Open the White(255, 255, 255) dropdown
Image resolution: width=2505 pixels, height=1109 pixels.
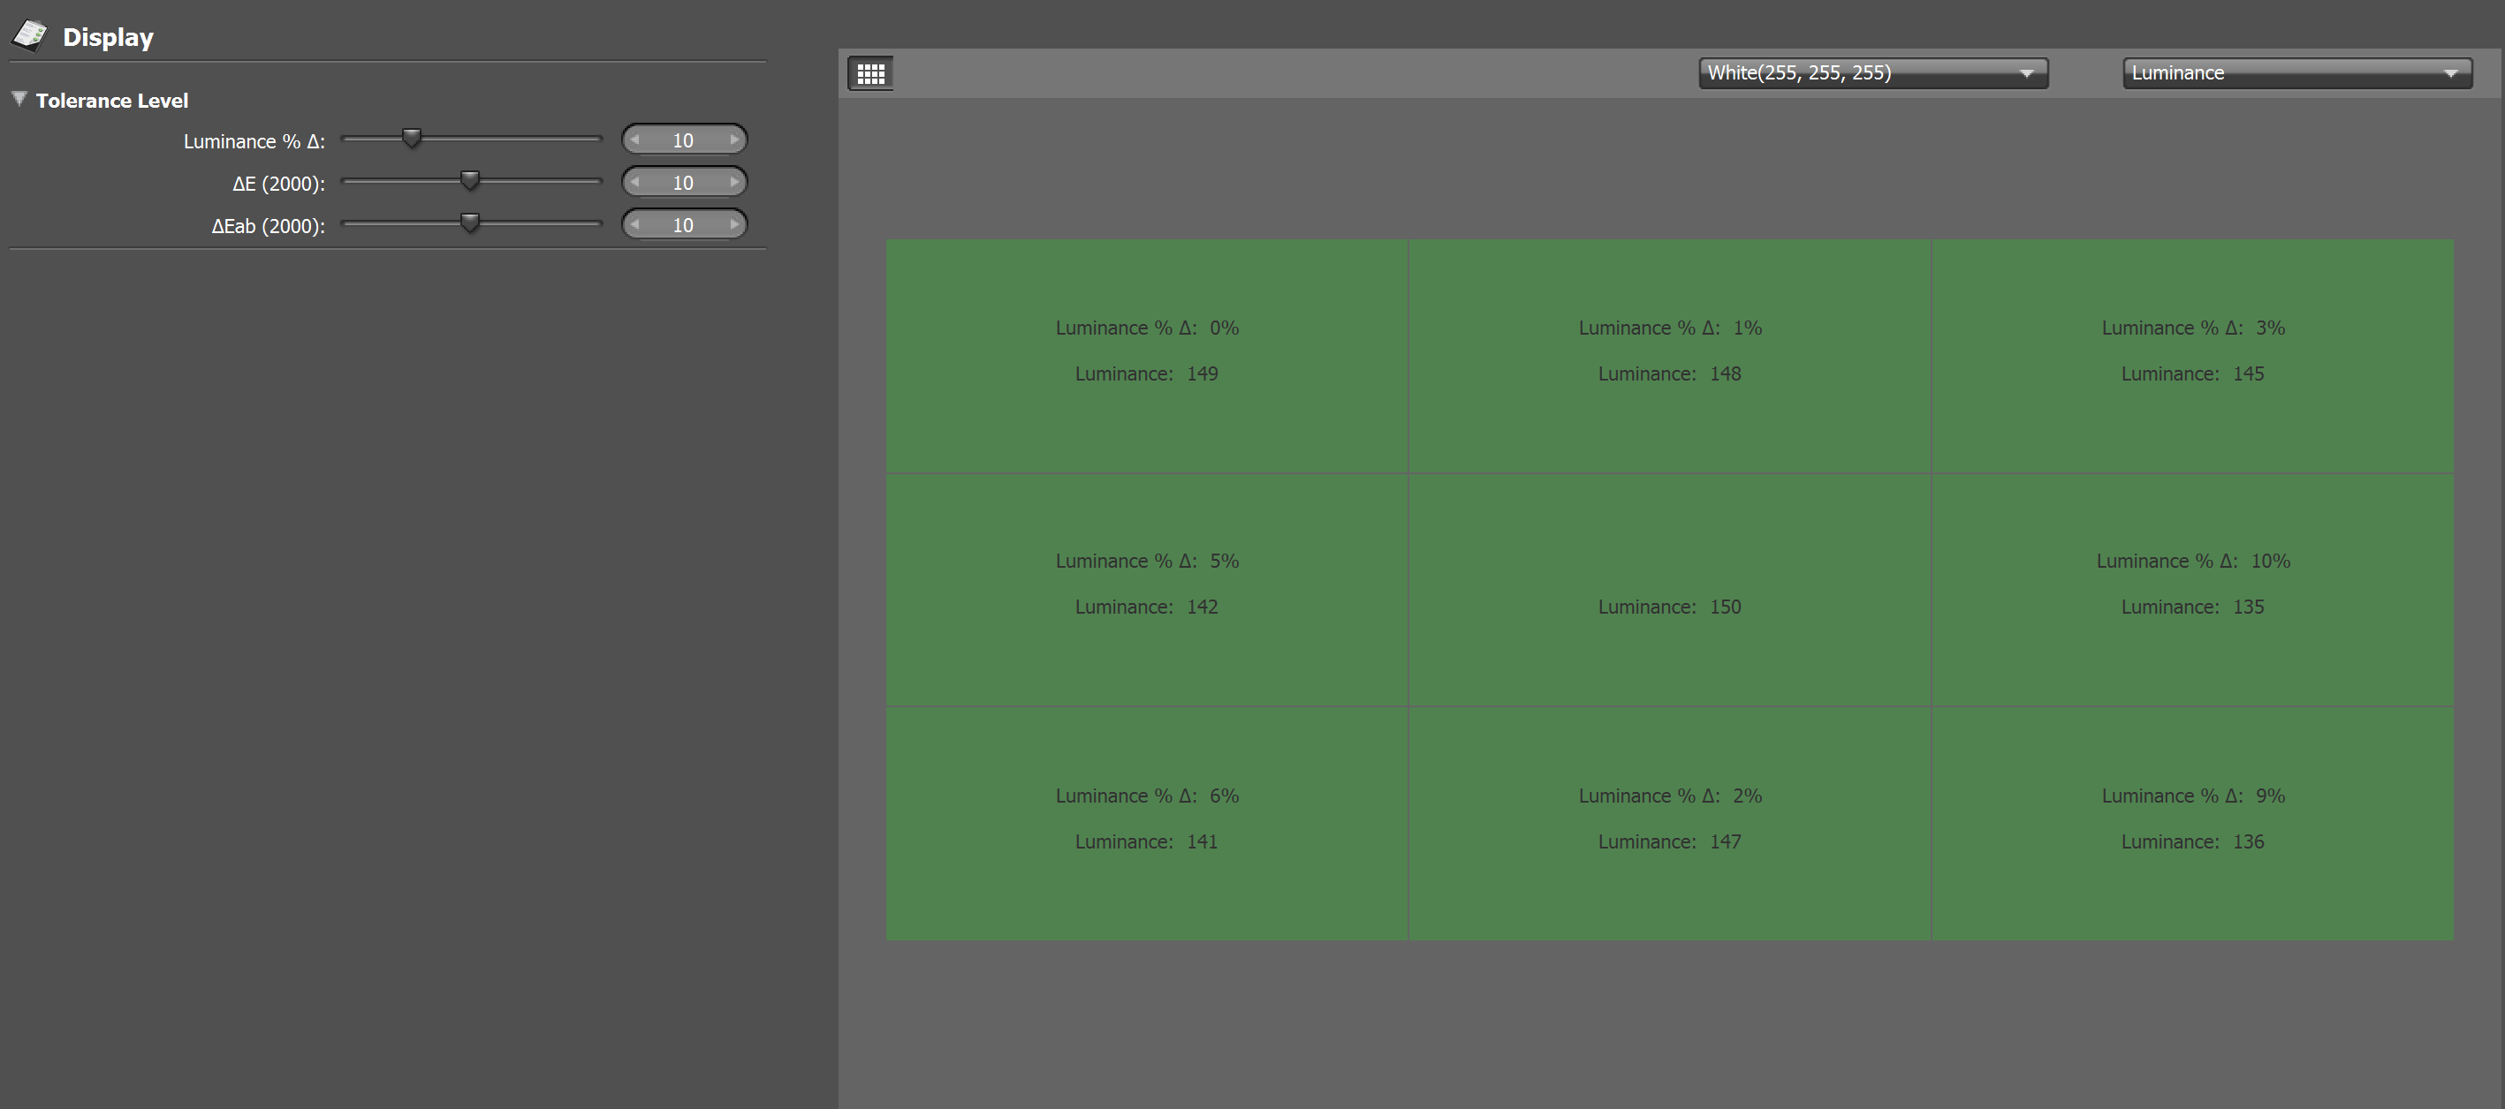click(x=1872, y=73)
